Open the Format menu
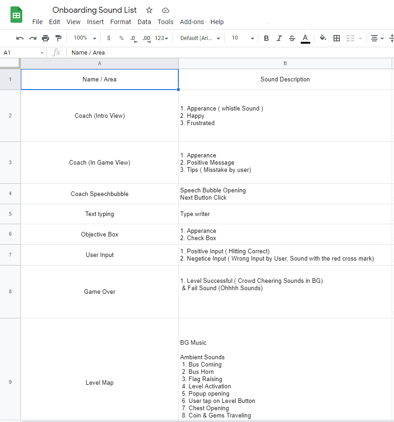Viewport: 394px width, 422px height. 121,22
